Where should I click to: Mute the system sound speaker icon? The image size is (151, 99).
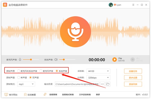tap(56, 60)
